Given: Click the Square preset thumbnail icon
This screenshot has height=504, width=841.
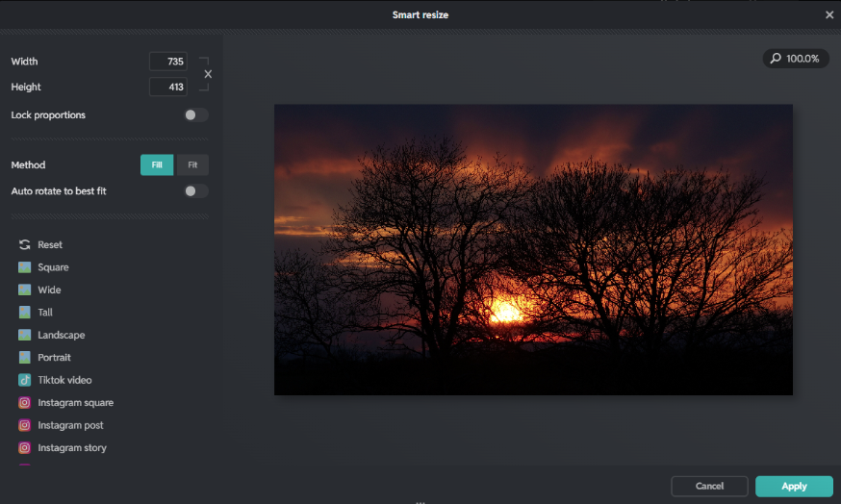Looking at the screenshot, I should coord(25,267).
